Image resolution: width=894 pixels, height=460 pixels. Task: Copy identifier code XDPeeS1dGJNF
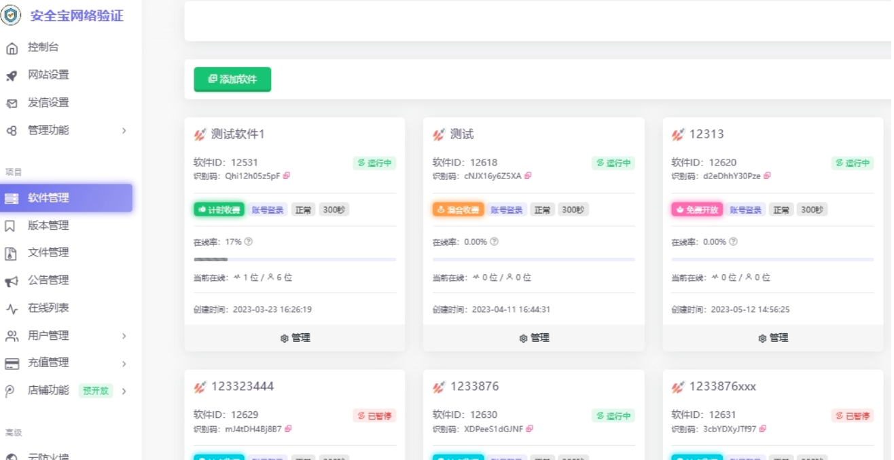[x=529, y=429]
